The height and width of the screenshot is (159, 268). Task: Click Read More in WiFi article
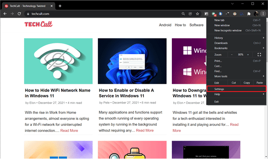pyautogui.click(x=69, y=131)
